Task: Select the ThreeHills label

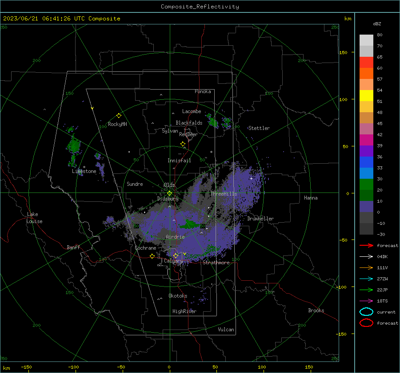Action: click(224, 194)
